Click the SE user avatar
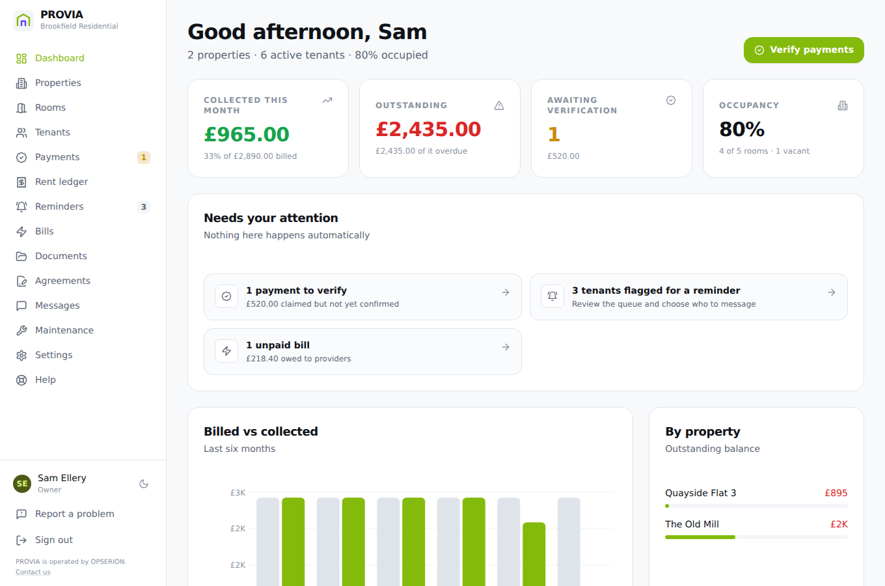This screenshot has height=586, width=885. 22,484
